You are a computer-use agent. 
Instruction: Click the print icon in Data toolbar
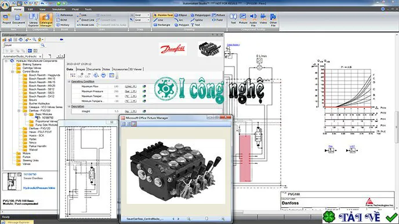[104, 75]
